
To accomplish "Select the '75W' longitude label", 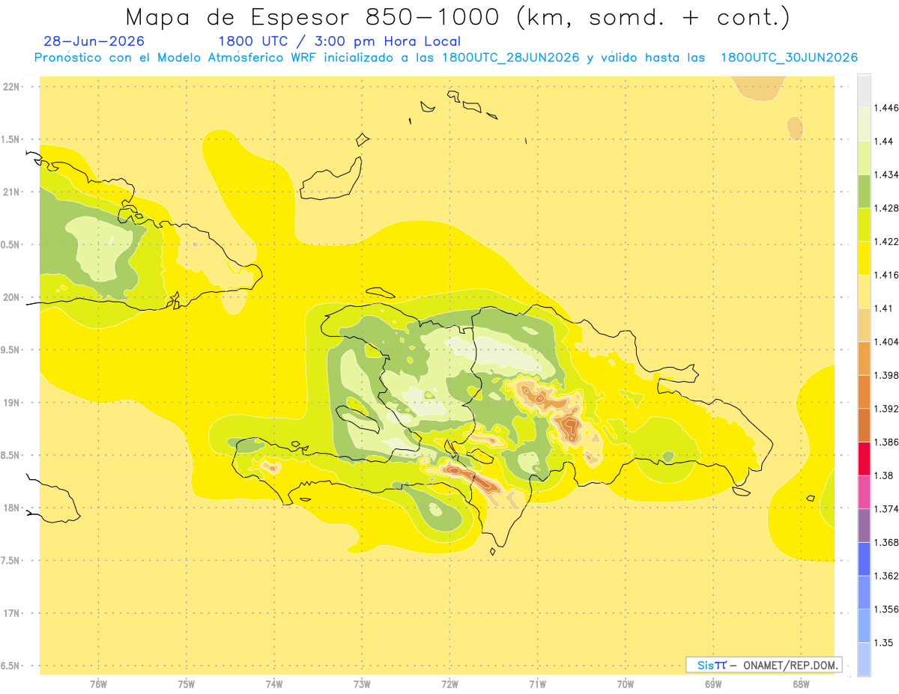I will 187,685.
